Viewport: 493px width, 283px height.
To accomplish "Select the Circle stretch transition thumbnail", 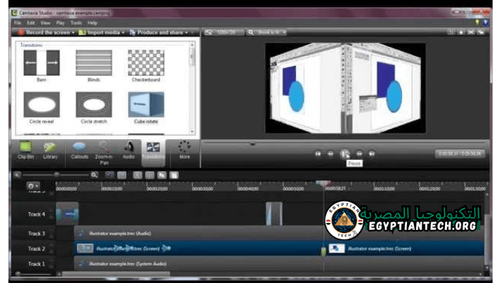I will point(94,105).
